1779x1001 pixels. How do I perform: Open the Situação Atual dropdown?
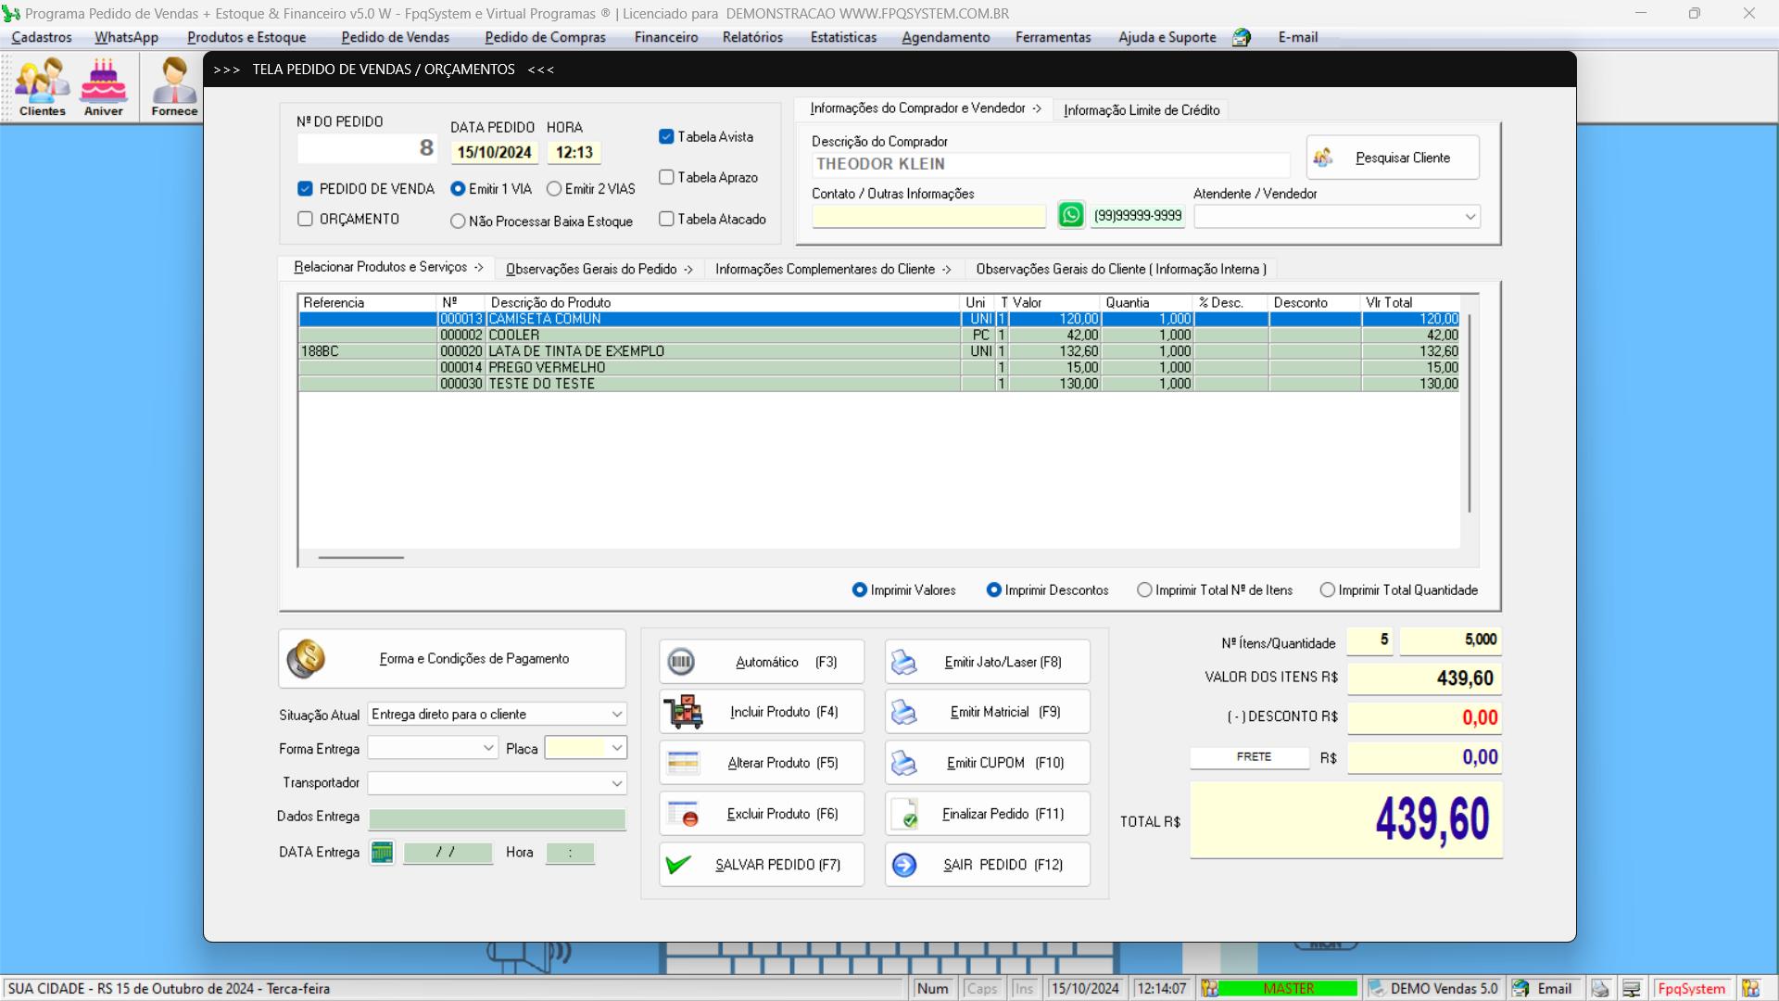[616, 715]
